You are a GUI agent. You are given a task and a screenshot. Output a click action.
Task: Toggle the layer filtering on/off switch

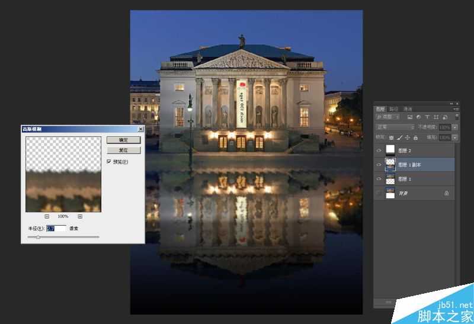click(x=457, y=117)
